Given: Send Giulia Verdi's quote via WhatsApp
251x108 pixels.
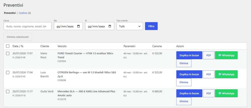Looking at the screenshot, I should coord(226,93).
